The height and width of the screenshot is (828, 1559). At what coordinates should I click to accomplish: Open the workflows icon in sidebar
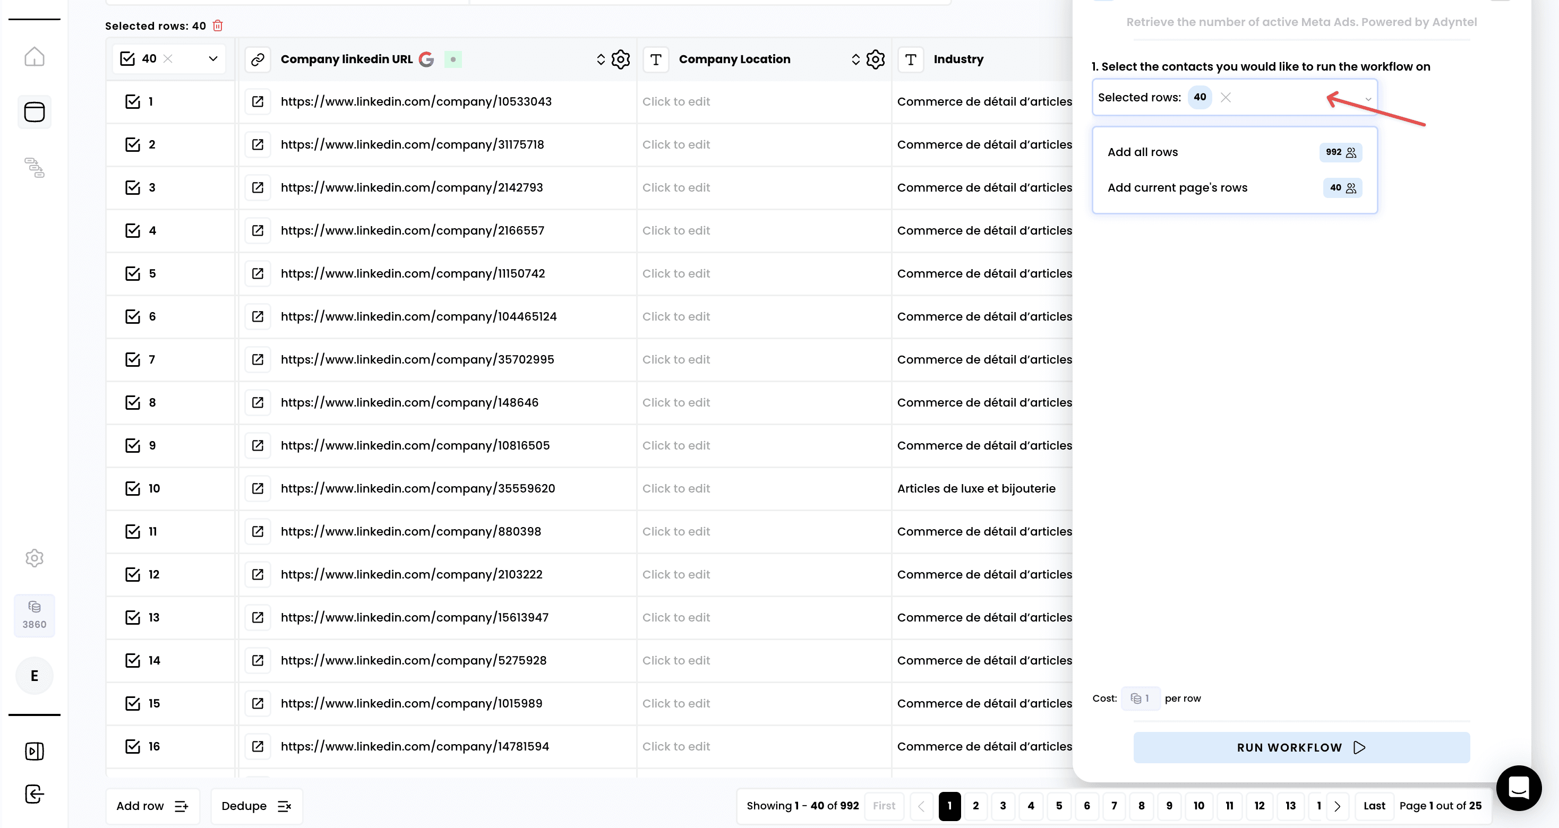click(35, 168)
